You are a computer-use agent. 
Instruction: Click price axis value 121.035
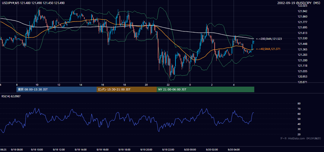pyautogui.click(x=302, y=71)
